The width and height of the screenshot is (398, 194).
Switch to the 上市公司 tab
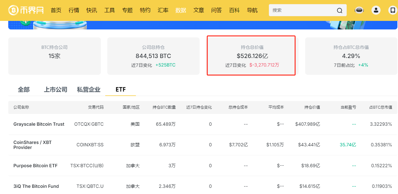pos(55,89)
